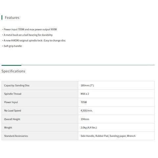Click the Spindle Thread row label

pyautogui.click(x=13, y=94)
